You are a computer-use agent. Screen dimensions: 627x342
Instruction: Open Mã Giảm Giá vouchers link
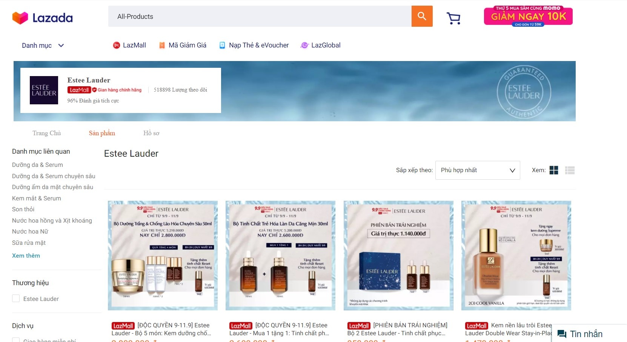[x=183, y=45]
